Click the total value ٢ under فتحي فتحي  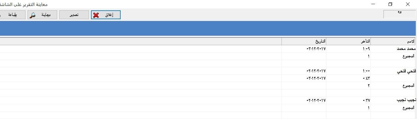click(368, 86)
